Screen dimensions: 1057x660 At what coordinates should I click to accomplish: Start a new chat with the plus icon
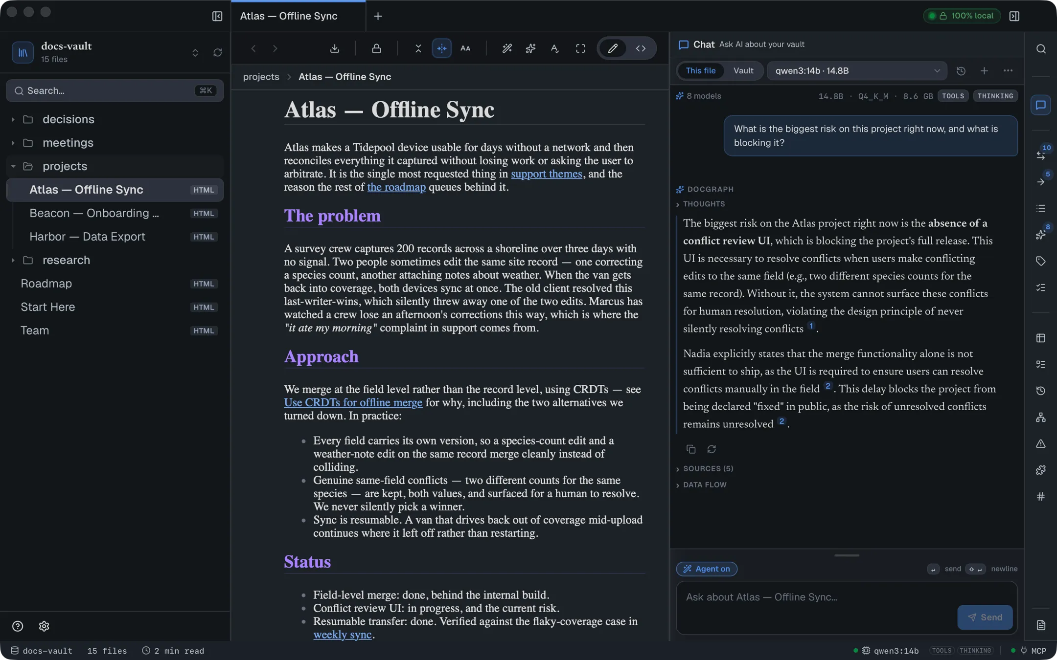pyautogui.click(x=984, y=71)
